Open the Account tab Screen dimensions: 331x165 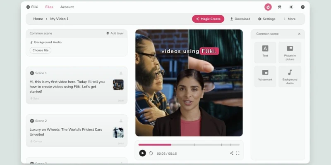[67, 7]
